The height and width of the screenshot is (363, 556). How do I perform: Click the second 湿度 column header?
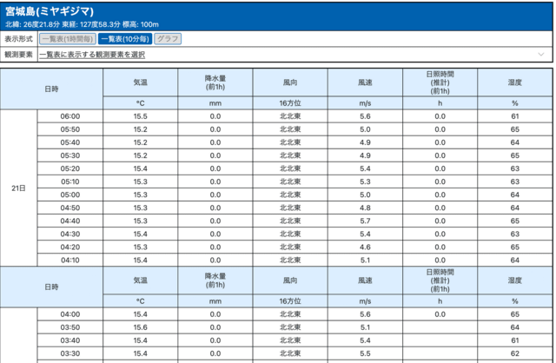point(515,280)
